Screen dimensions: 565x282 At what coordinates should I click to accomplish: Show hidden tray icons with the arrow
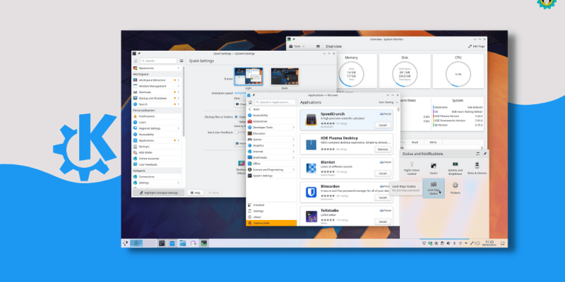point(466,243)
